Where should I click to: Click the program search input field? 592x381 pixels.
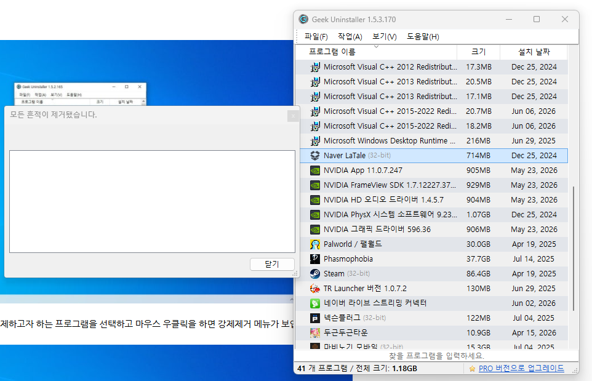[x=436, y=356]
